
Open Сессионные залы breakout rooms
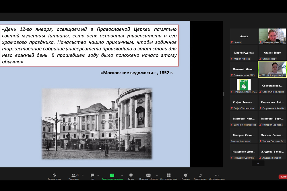[x=169, y=175]
